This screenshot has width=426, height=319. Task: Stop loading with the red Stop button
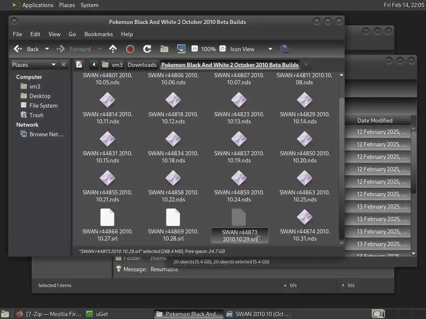tap(130, 49)
